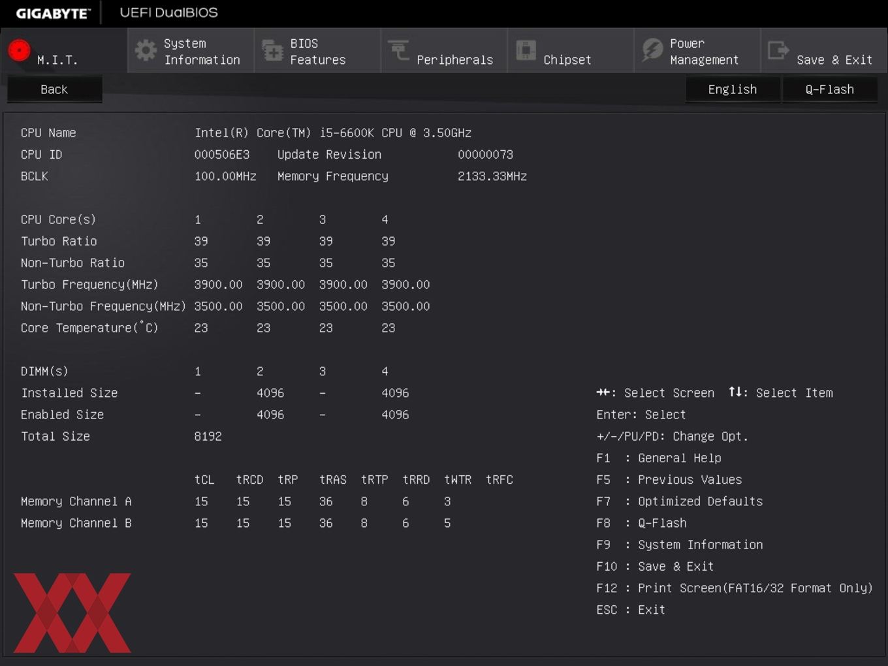This screenshot has width=888, height=666.
Task: Click the tCL column header
Action: click(204, 479)
